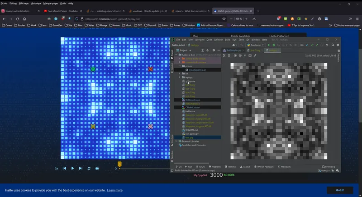Click the Firefox back arrow
The height and width of the screenshot is (197, 362).
tap(4, 19)
